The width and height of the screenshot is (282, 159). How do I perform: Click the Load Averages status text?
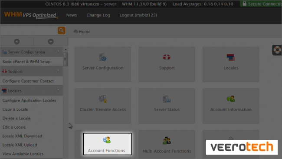point(203,4)
